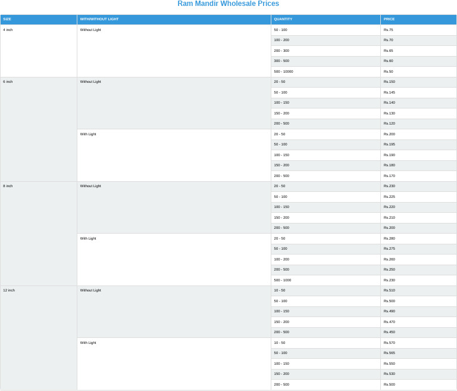This screenshot has width=457, height=391.
Task: Select the WITH/WITHOUT LIGHT column header
Action: pos(174,19)
